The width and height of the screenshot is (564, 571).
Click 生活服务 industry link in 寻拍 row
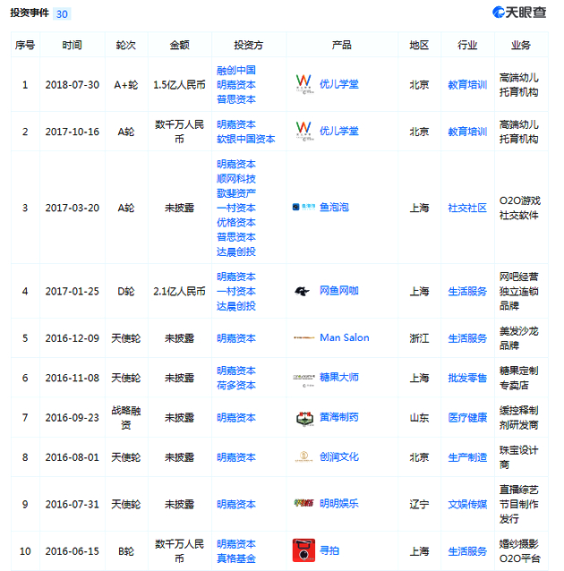[467, 551]
